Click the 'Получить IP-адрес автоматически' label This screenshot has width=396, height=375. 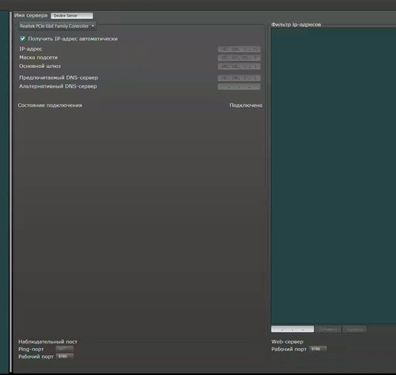pos(73,39)
